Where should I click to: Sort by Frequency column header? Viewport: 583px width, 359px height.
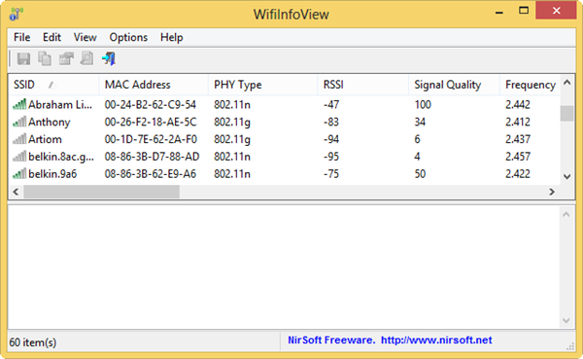coord(530,85)
